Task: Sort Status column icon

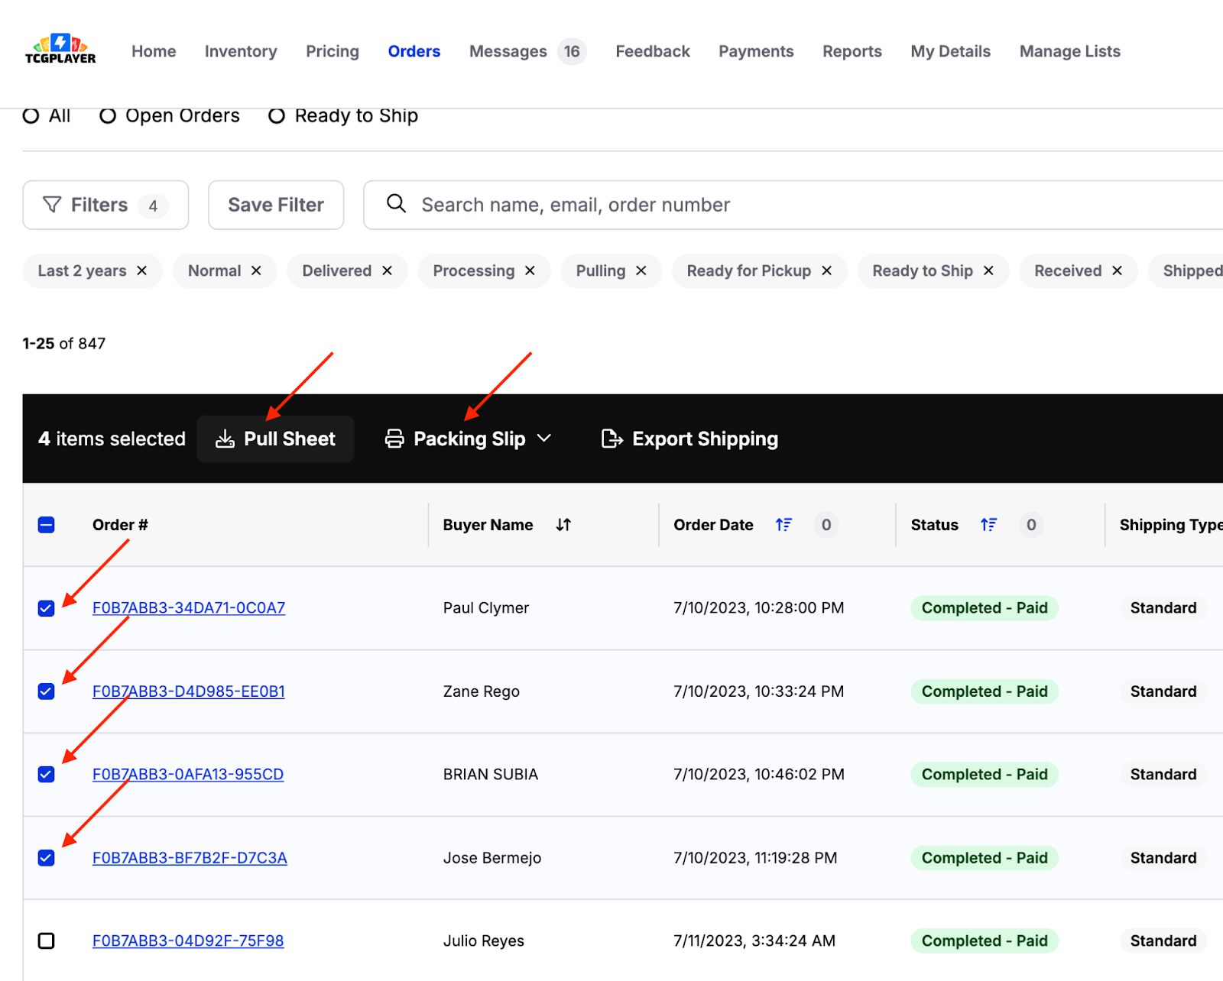Action: 988,525
